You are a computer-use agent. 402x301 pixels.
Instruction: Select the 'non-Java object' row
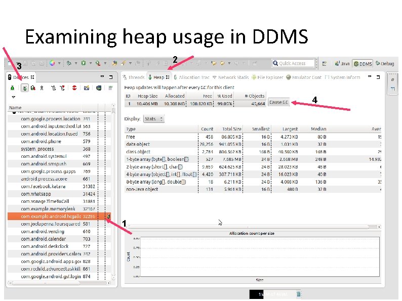(x=253, y=189)
